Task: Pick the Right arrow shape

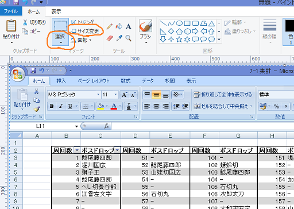Action: click(x=195, y=31)
